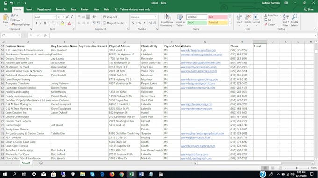Screen dimensions: 318x178
Task: Open the File tab
Action: click(x=6, y=9)
